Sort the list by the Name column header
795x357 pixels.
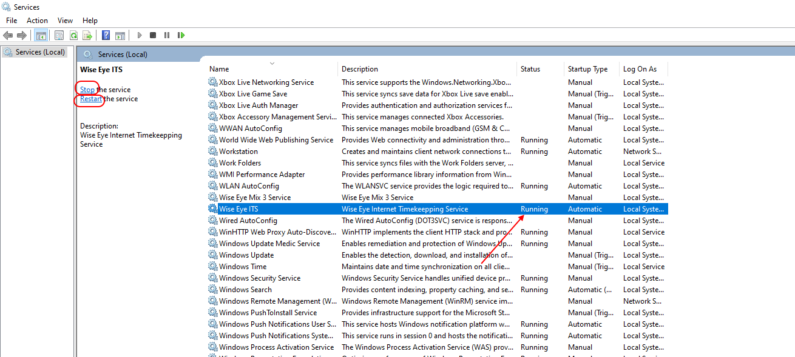219,69
